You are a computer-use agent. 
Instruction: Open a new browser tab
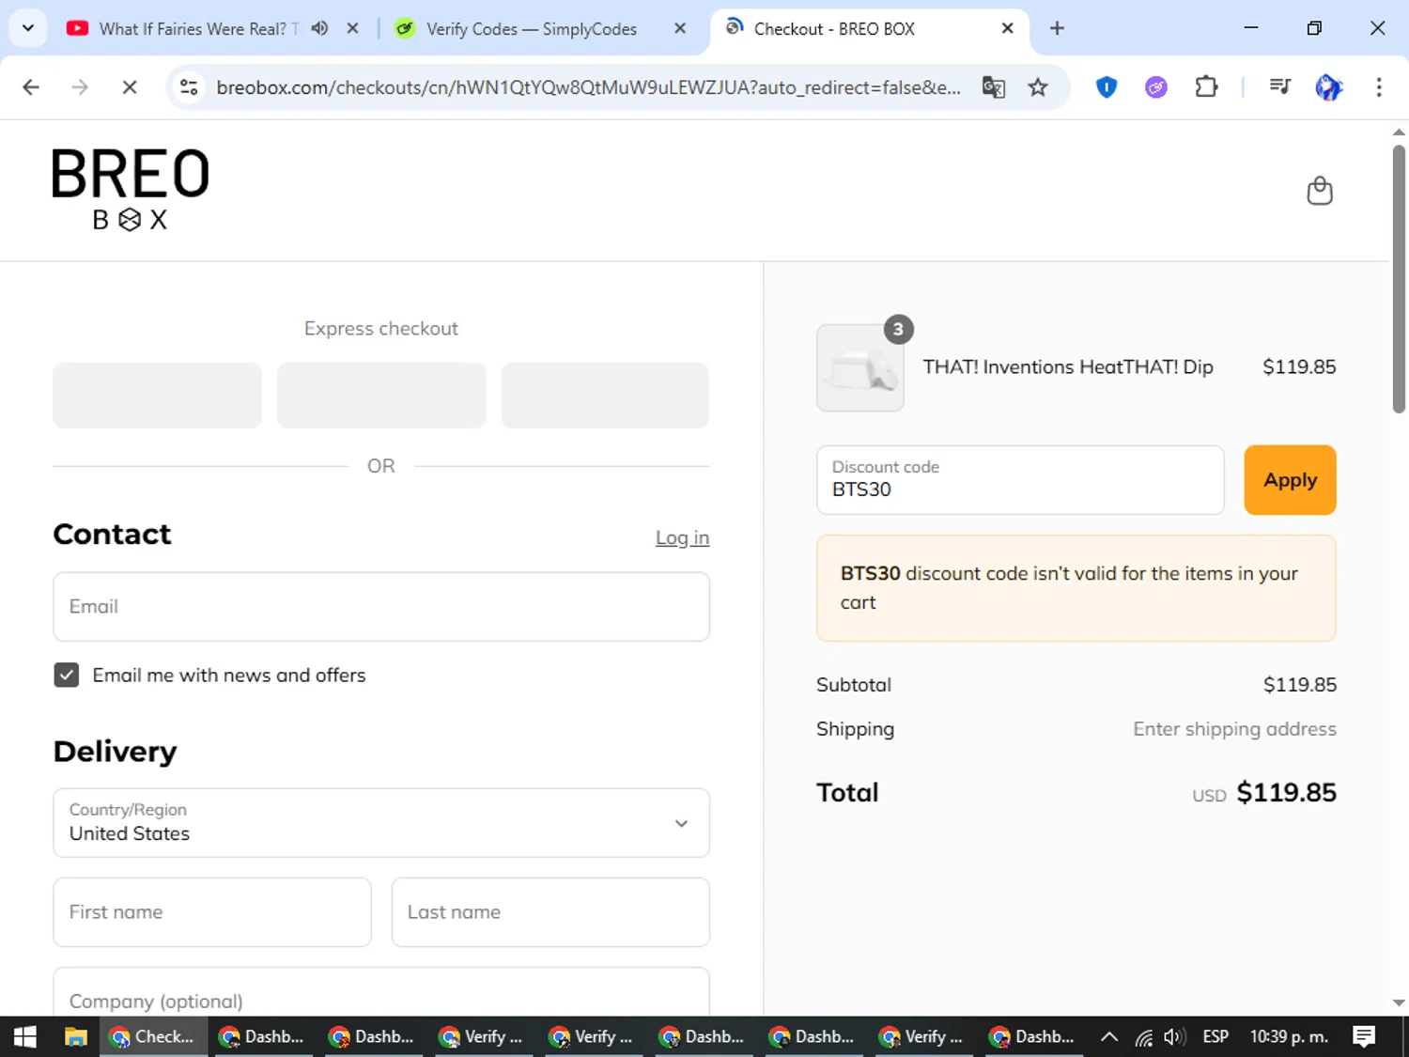point(1057,28)
